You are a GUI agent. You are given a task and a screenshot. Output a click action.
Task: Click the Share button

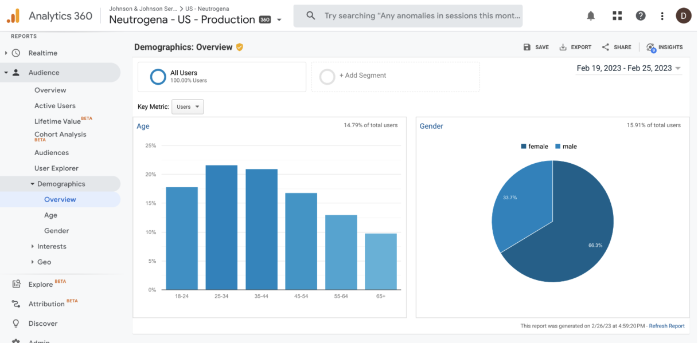[617, 48]
